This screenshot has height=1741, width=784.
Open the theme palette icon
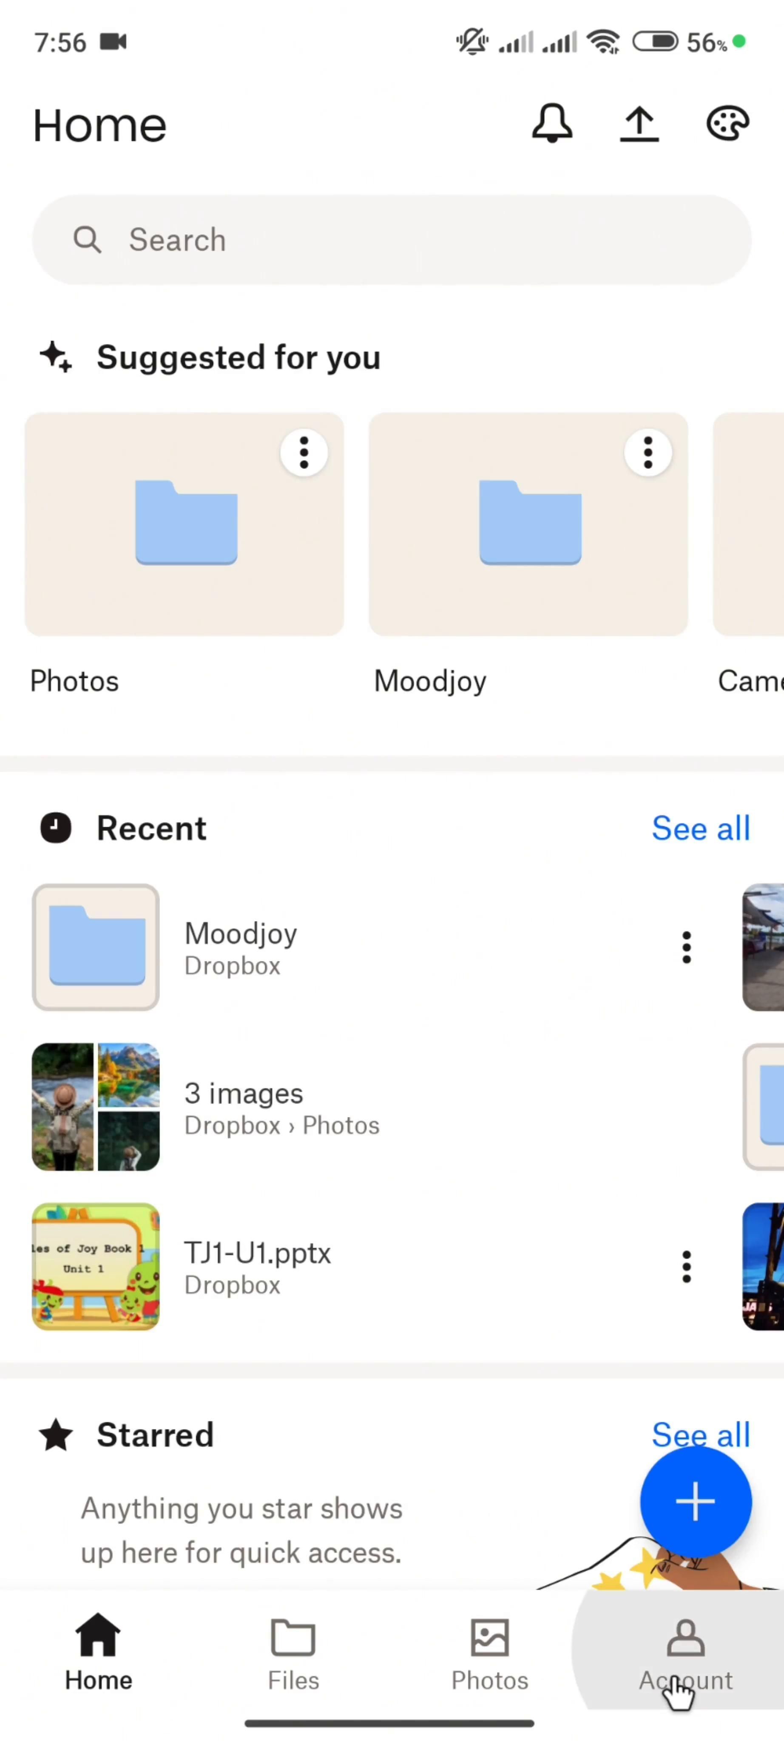click(x=727, y=124)
